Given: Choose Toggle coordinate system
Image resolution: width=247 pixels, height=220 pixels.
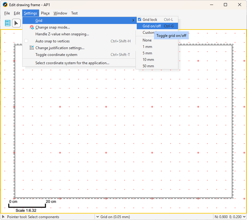Looking at the screenshot, I should [56, 55].
